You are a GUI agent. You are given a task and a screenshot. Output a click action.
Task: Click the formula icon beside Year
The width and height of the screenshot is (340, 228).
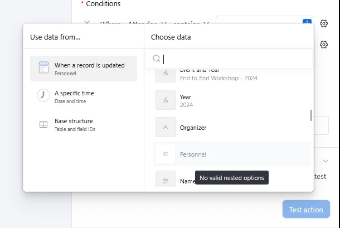[166, 100]
